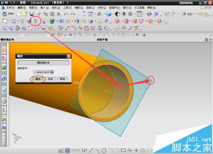Click the Thread tool icon
The height and width of the screenshot is (154, 213).
35,21
